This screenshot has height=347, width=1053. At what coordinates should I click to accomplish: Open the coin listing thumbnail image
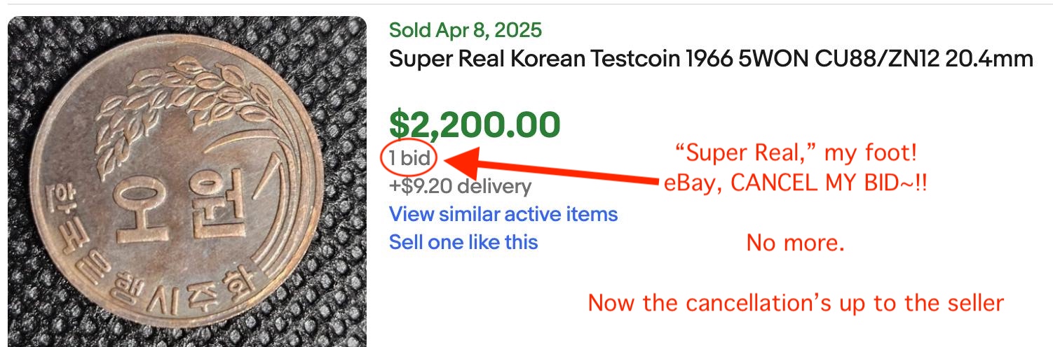[186, 182]
